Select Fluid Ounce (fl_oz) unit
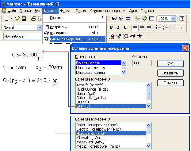This screenshot has height=151, width=191. point(111,89)
